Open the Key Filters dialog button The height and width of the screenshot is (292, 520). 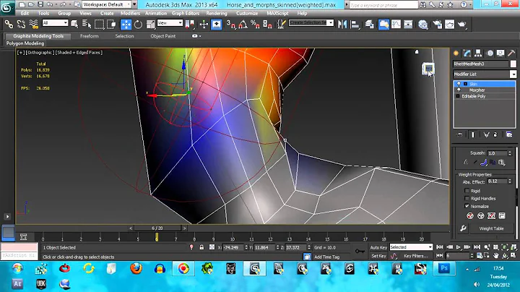pos(415,256)
